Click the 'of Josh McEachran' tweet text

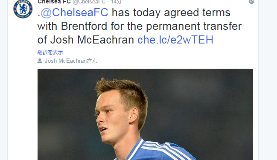point(86,40)
